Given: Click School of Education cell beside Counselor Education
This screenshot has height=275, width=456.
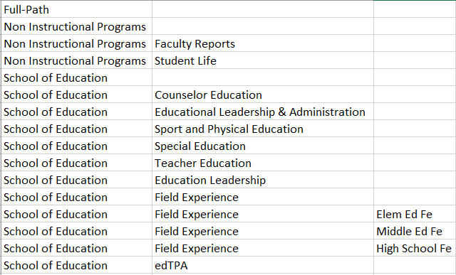Looking at the screenshot, I should pos(76,95).
